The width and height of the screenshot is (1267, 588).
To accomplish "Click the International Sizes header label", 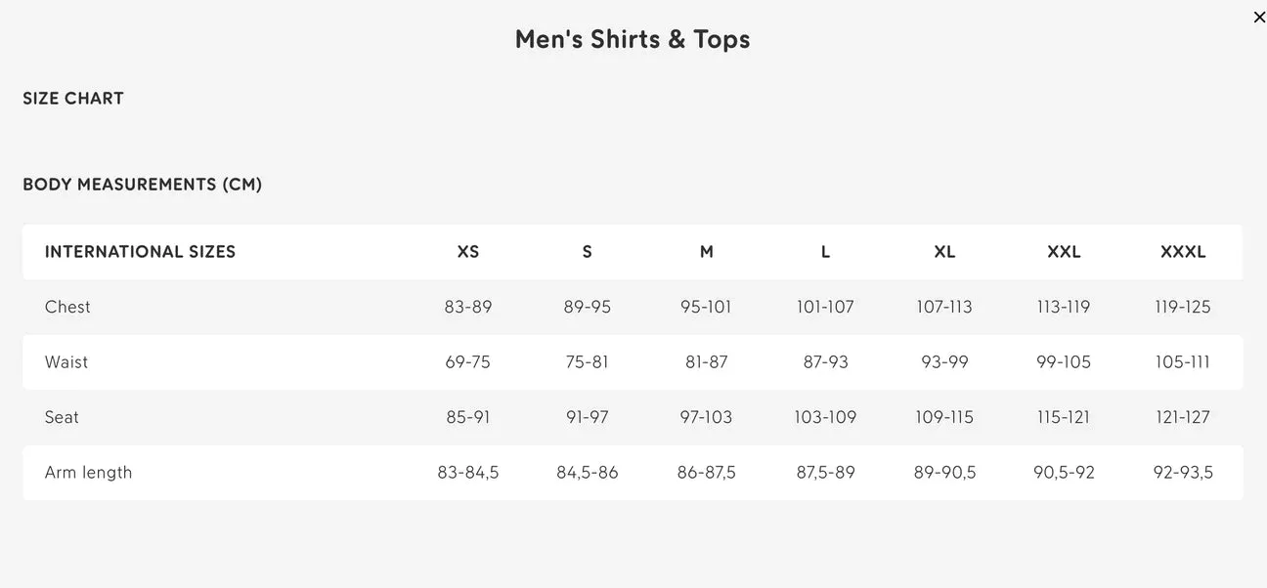I will (x=140, y=252).
